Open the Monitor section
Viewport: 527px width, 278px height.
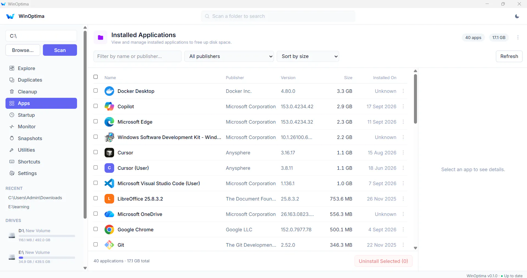pos(41,127)
